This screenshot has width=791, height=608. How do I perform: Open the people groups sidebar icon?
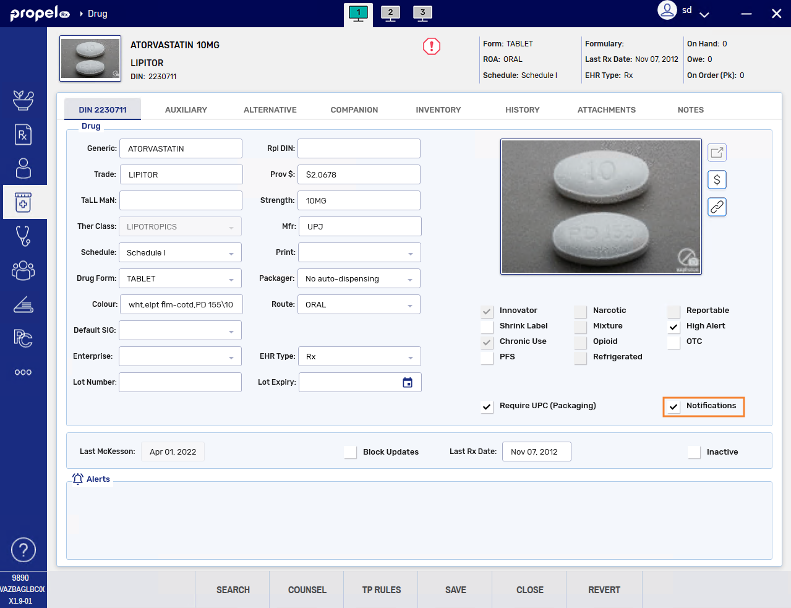[x=24, y=270]
